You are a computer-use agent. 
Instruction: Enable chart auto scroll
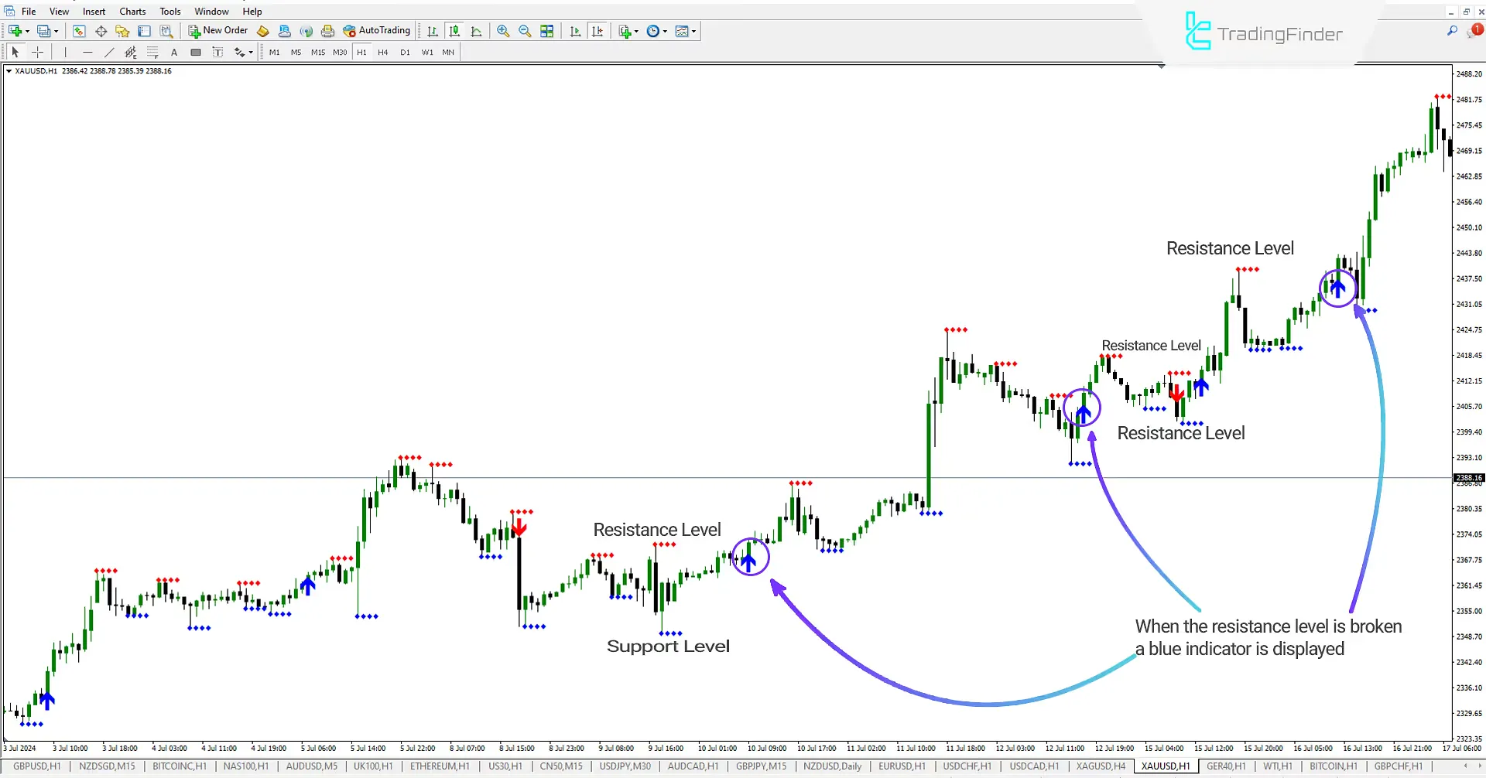pos(575,31)
